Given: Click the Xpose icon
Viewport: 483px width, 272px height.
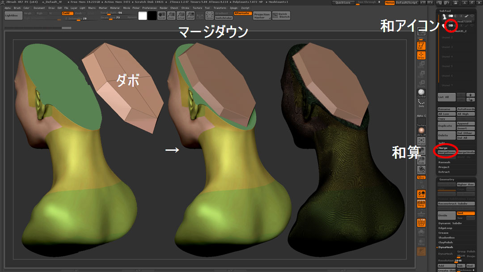Looking at the screenshot, I should coord(209,15).
